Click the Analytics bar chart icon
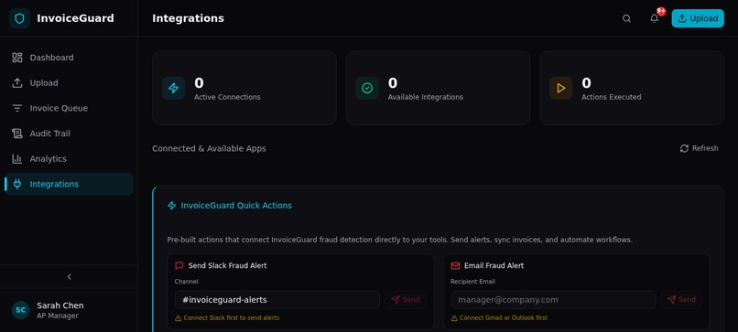This screenshot has width=738, height=332. coord(17,159)
